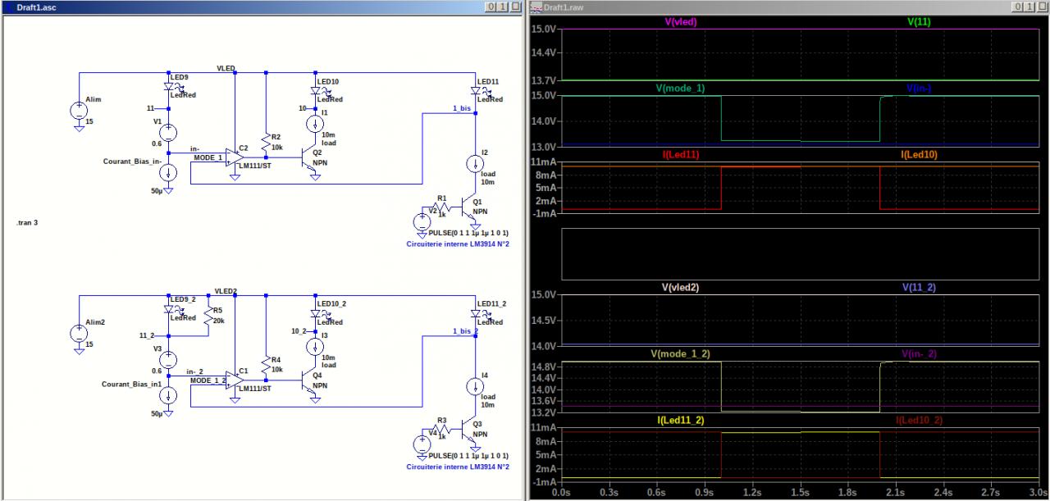Click the .tran 3 simulation directive
Viewport: 1050px width, 501px height.
click(x=27, y=223)
